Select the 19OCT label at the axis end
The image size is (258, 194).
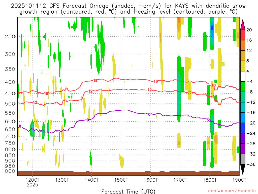point(239,180)
